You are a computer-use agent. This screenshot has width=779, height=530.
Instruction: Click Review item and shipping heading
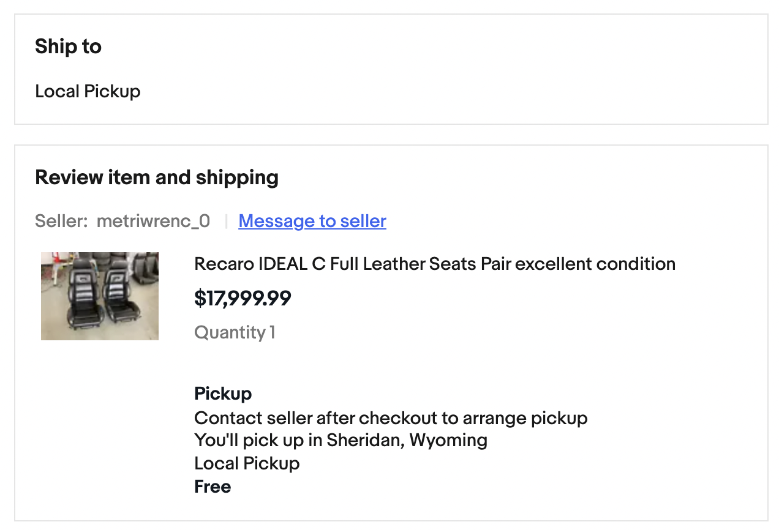(157, 177)
